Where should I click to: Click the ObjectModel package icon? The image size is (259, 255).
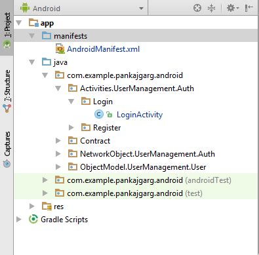tap(73, 167)
